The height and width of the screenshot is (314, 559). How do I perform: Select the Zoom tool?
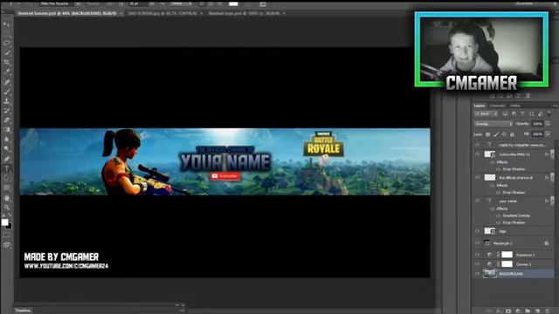6,208
